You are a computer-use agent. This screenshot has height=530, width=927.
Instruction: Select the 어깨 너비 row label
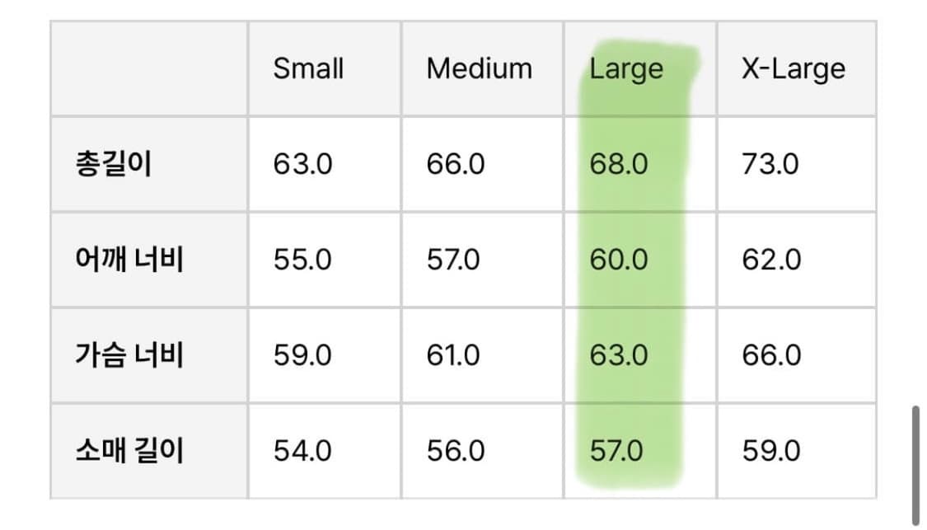pyautogui.click(x=129, y=260)
